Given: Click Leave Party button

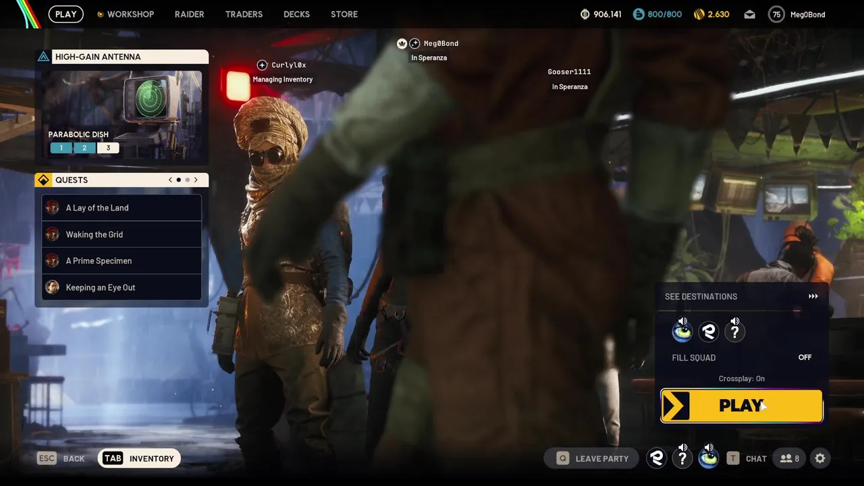Looking at the screenshot, I should (x=591, y=458).
